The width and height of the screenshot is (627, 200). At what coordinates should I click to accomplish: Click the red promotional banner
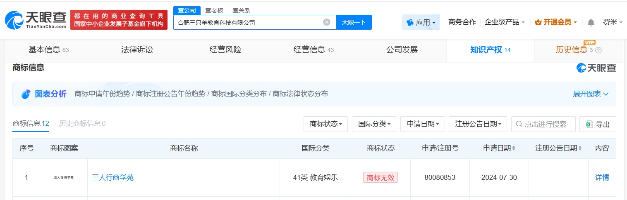(x=119, y=20)
